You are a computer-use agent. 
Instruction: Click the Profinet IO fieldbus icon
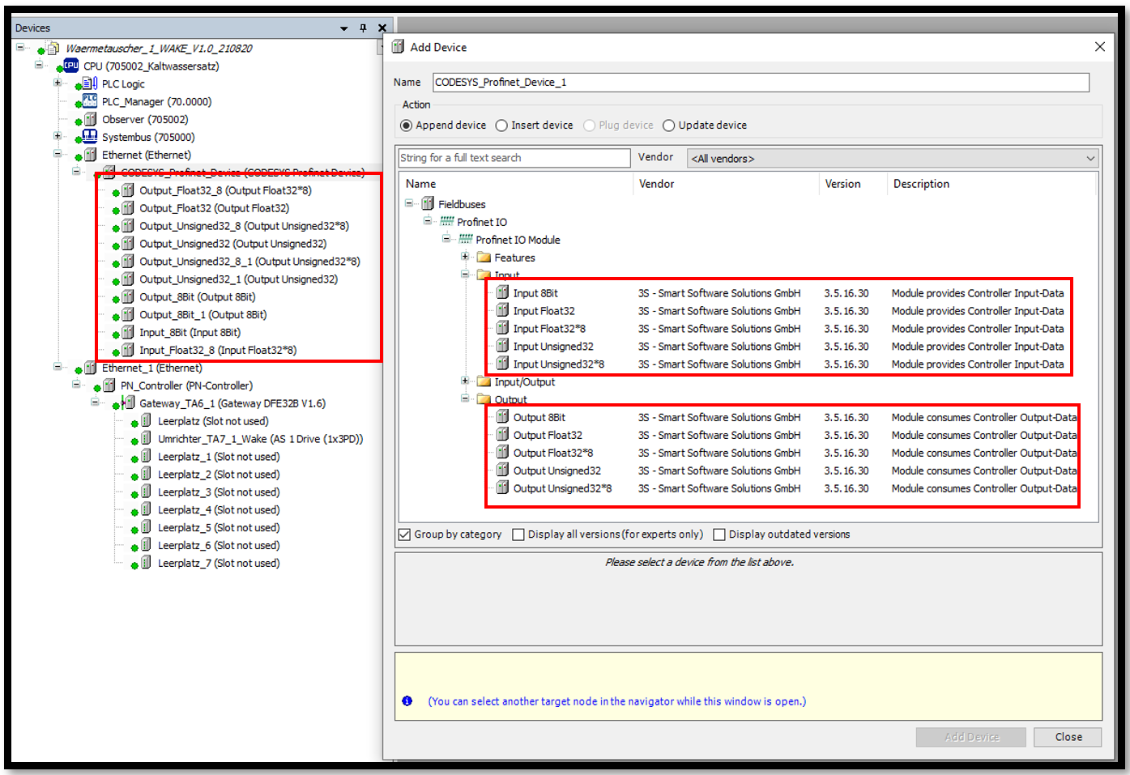(x=446, y=222)
